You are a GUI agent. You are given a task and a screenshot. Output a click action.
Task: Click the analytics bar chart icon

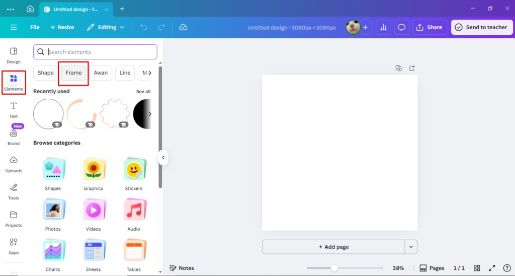tap(383, 27)
